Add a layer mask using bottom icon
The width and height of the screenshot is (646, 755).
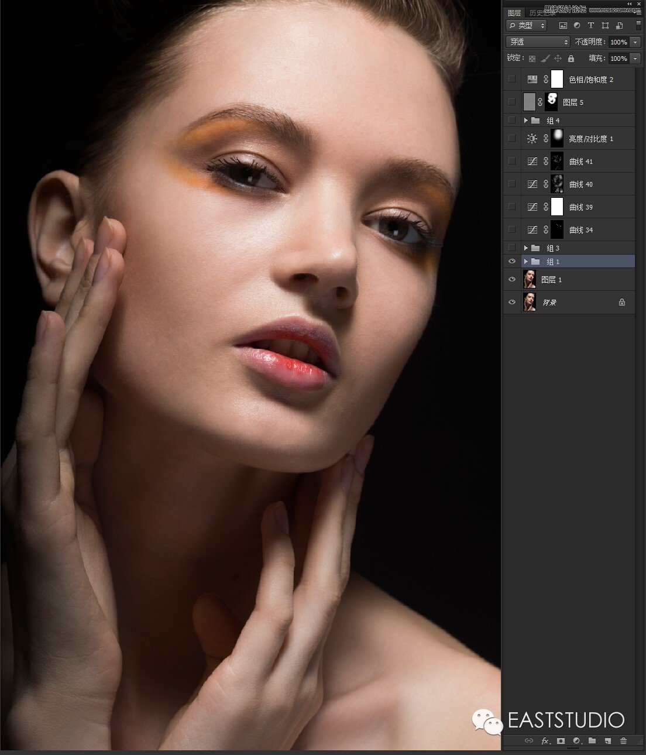point(561,741)
